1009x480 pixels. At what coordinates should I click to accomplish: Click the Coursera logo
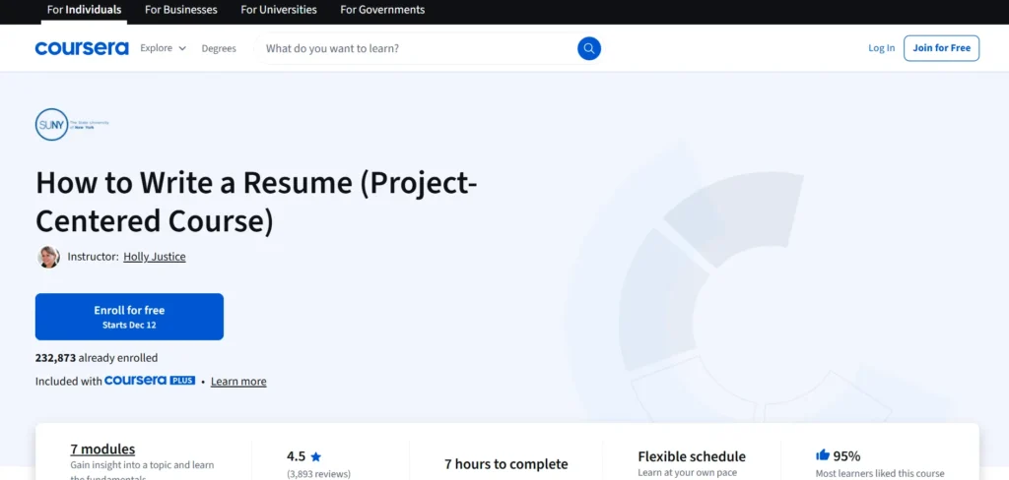click(82, 48)
